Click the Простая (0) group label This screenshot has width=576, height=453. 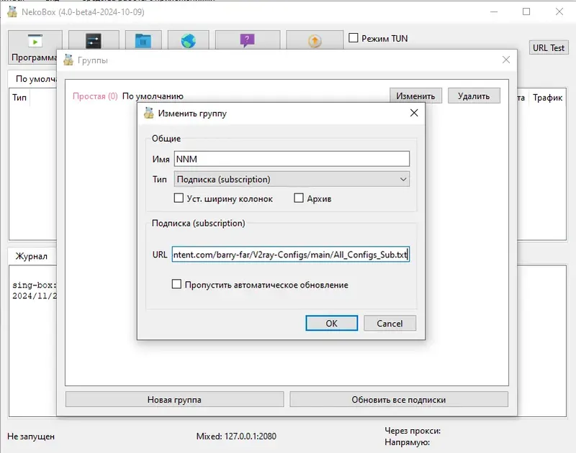(x=95, y=96)
